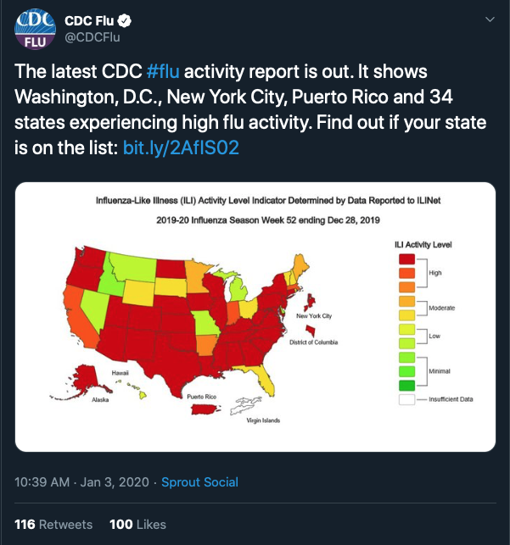Image resolution: width=510 pixels, height=545 pixels.
Task: Select the topmost dark red legend swatch
Action: click(407, 259)
